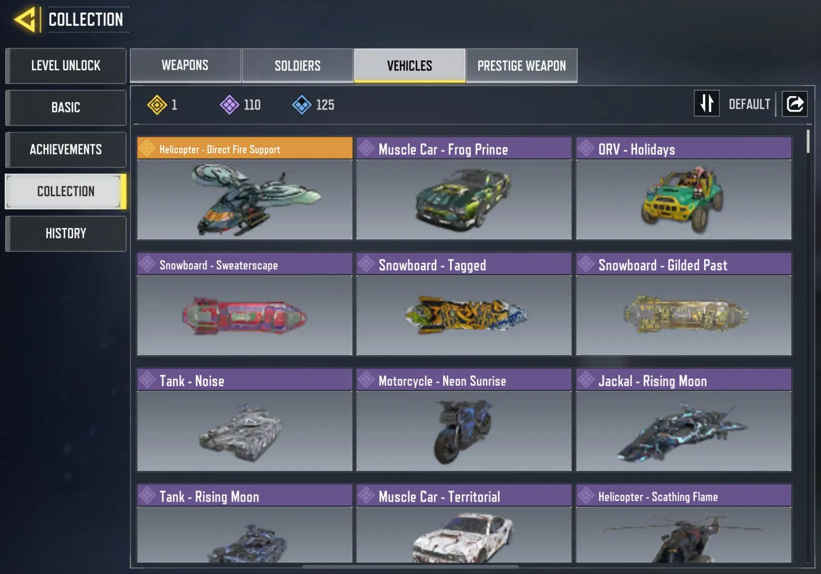821x574 pixels.
Task: Select Helicopter Direct Fire Support thumbnail
Action: pos(245,199)
